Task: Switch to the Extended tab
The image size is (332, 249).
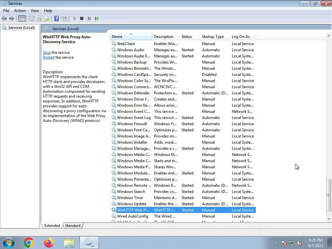Action: click(52, 226)
